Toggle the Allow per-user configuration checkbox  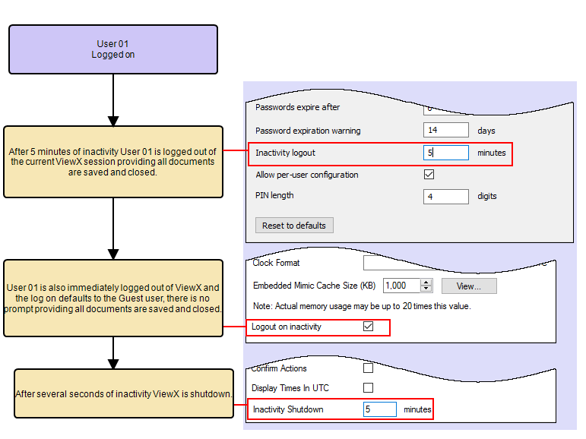[429, 175]
